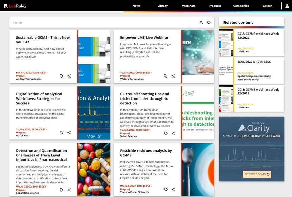Image resolution: width=292 pixels, height=197 pixels.
Task: Click the tag filter icon in search bar
Action: click(x=209, y=22)
